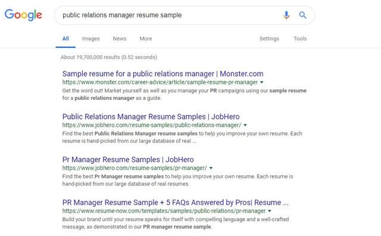Expand arrow next to monster.com URL
The height and width of the screenshot is (236, 381).
tap(262, 82)
